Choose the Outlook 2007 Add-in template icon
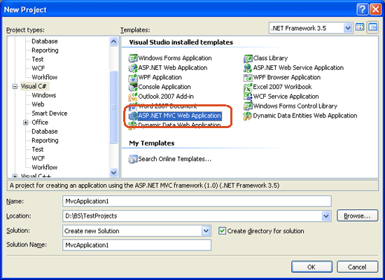The image size is (385, 280). (133, 97)
